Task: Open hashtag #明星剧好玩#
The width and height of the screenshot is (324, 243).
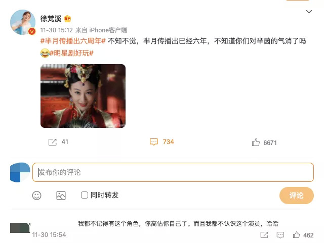Action: [x=71, y=53]
